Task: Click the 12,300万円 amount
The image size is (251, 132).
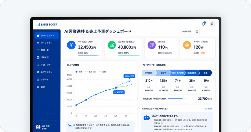Action: pos(163,90)
